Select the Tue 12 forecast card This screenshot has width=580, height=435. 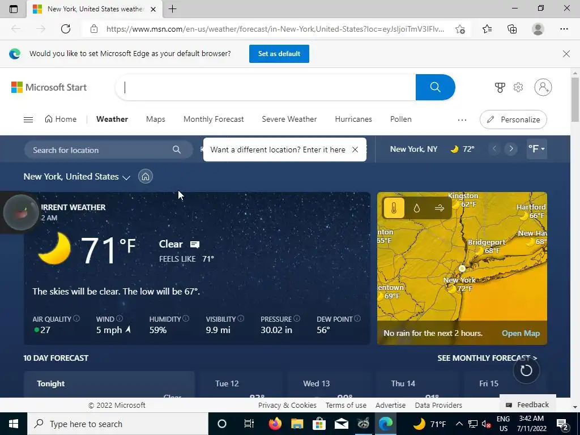click(240, 385)
